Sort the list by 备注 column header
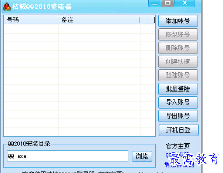 pos(99,20)
